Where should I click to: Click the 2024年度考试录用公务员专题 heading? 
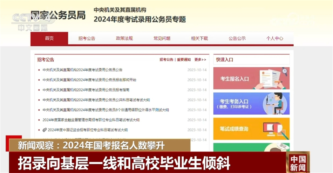click(x=140, y=19)
